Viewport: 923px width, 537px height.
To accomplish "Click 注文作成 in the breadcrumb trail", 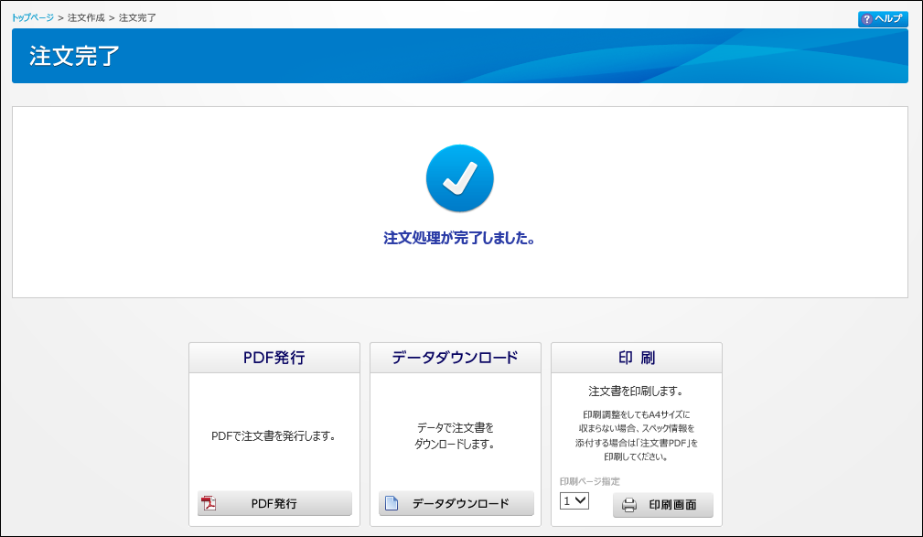I will tap(86, 18).
